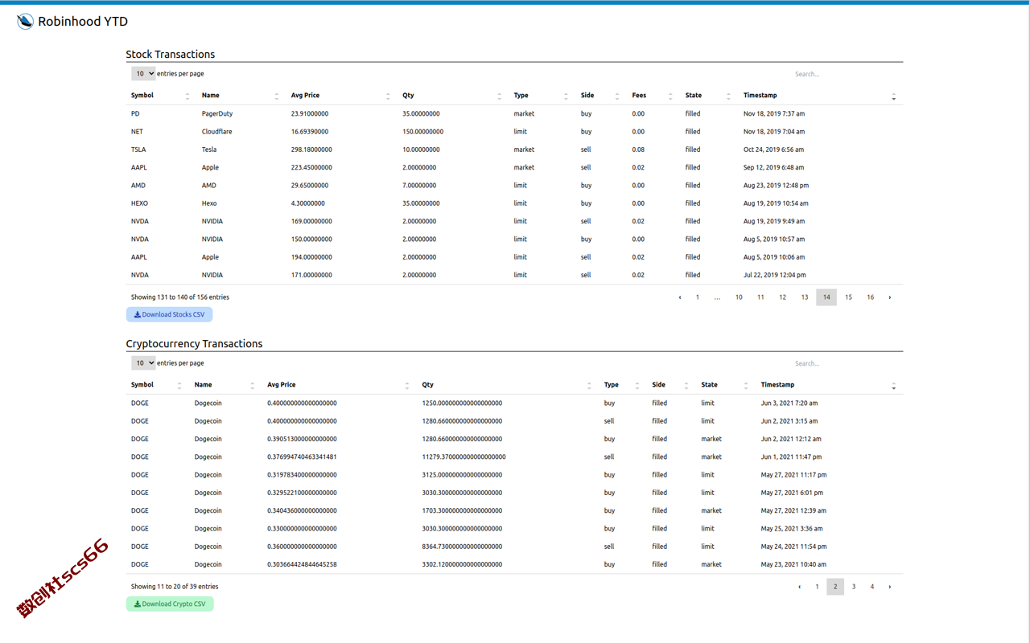This screenshot has width=1030, height=643.
Task: Sort stock table by Avg Price column
Action: pyautogui.click(x=341, y=96)
